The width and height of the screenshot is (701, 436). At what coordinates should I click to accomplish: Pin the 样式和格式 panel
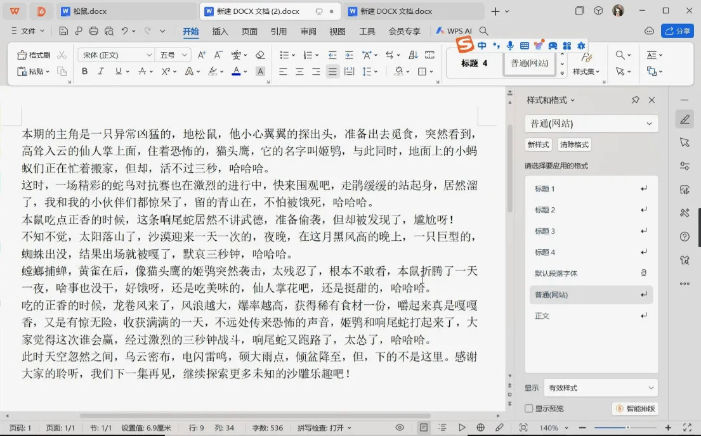635,100
